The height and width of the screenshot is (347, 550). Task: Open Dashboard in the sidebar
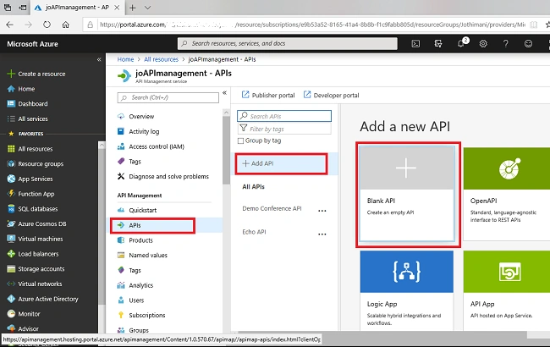(x=27, y=104)
